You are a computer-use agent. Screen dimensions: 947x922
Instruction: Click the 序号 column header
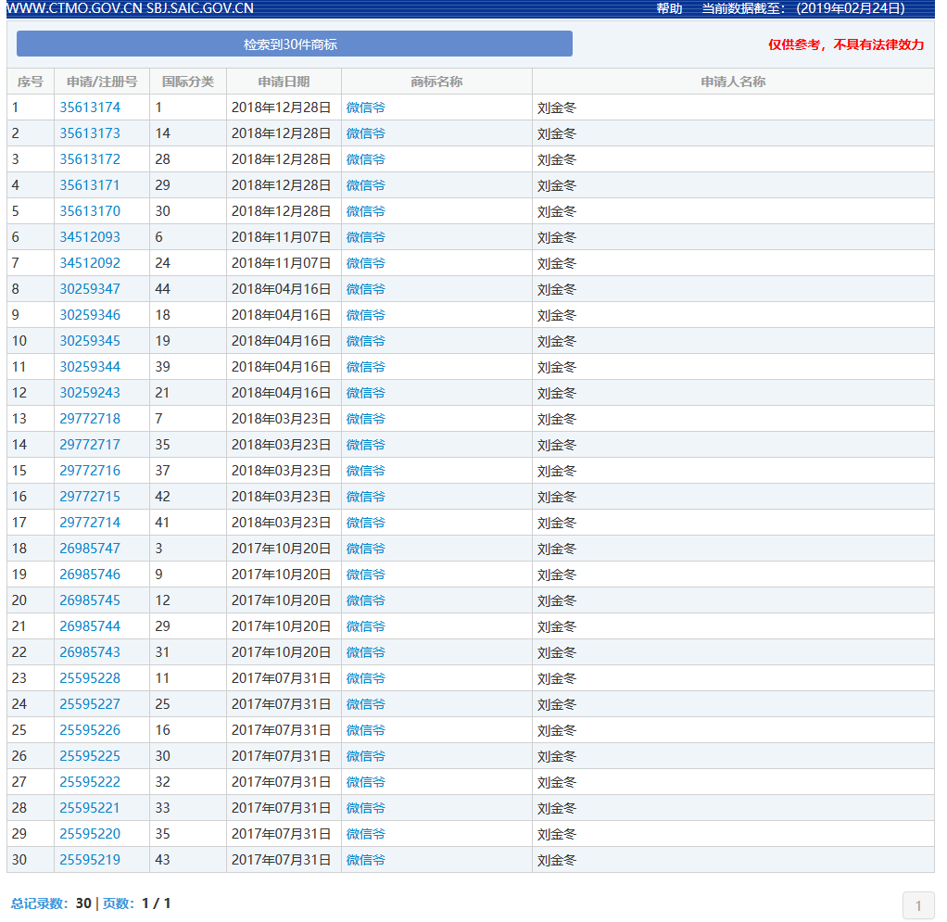tap(31, 82)
